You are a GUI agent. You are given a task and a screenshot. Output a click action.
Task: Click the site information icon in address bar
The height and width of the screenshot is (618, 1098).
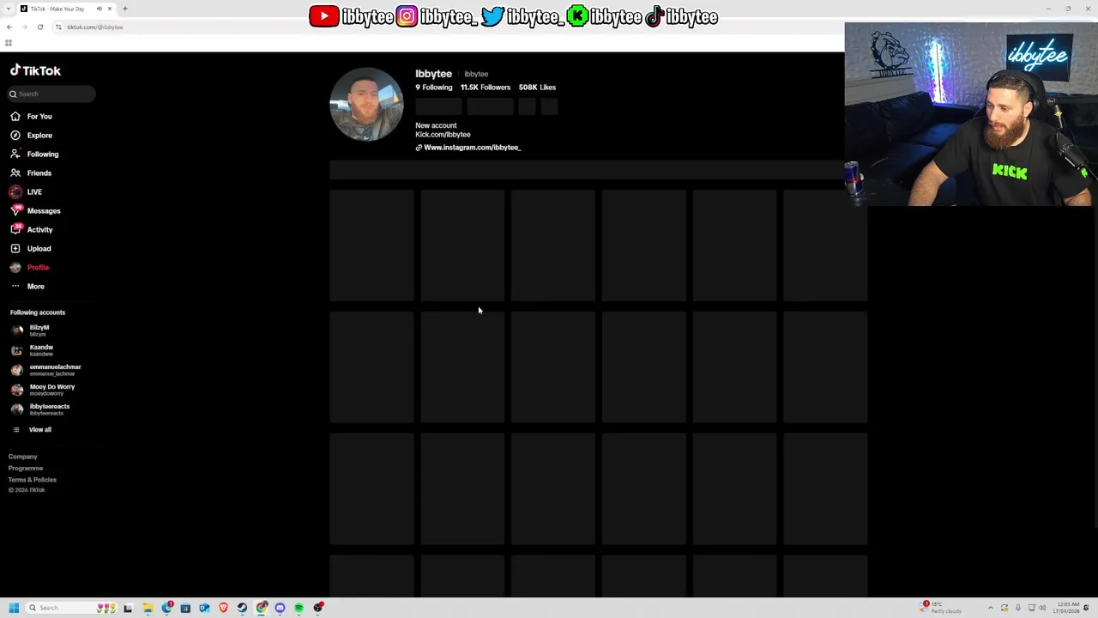58,27
